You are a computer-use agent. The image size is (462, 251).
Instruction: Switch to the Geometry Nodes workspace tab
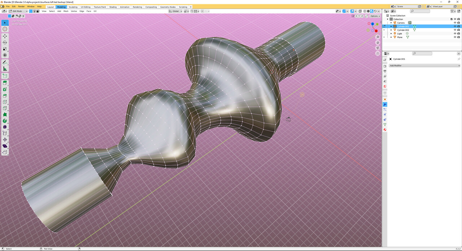[168, 7]
